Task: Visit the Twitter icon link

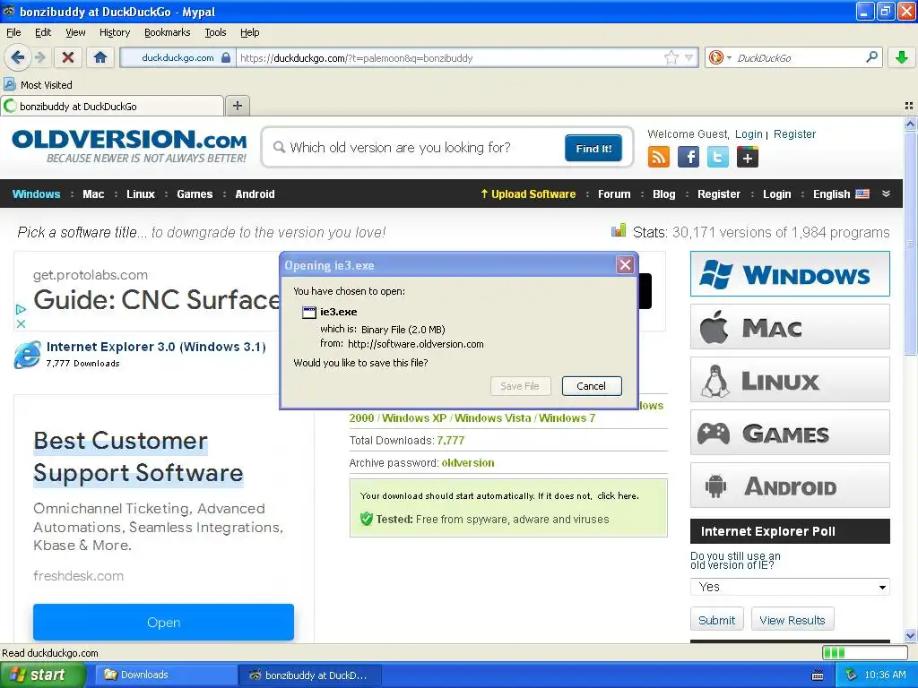Action: pyautogui.click(x=718, y=157)
